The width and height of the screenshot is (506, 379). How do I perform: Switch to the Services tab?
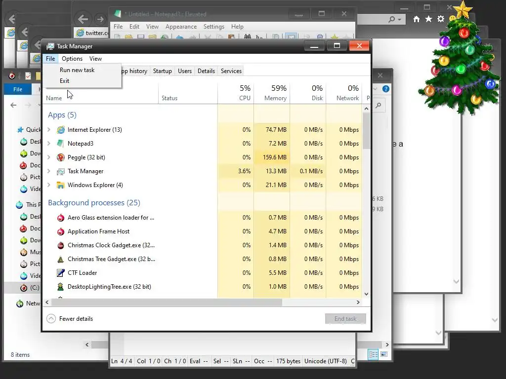click(231, 71)
